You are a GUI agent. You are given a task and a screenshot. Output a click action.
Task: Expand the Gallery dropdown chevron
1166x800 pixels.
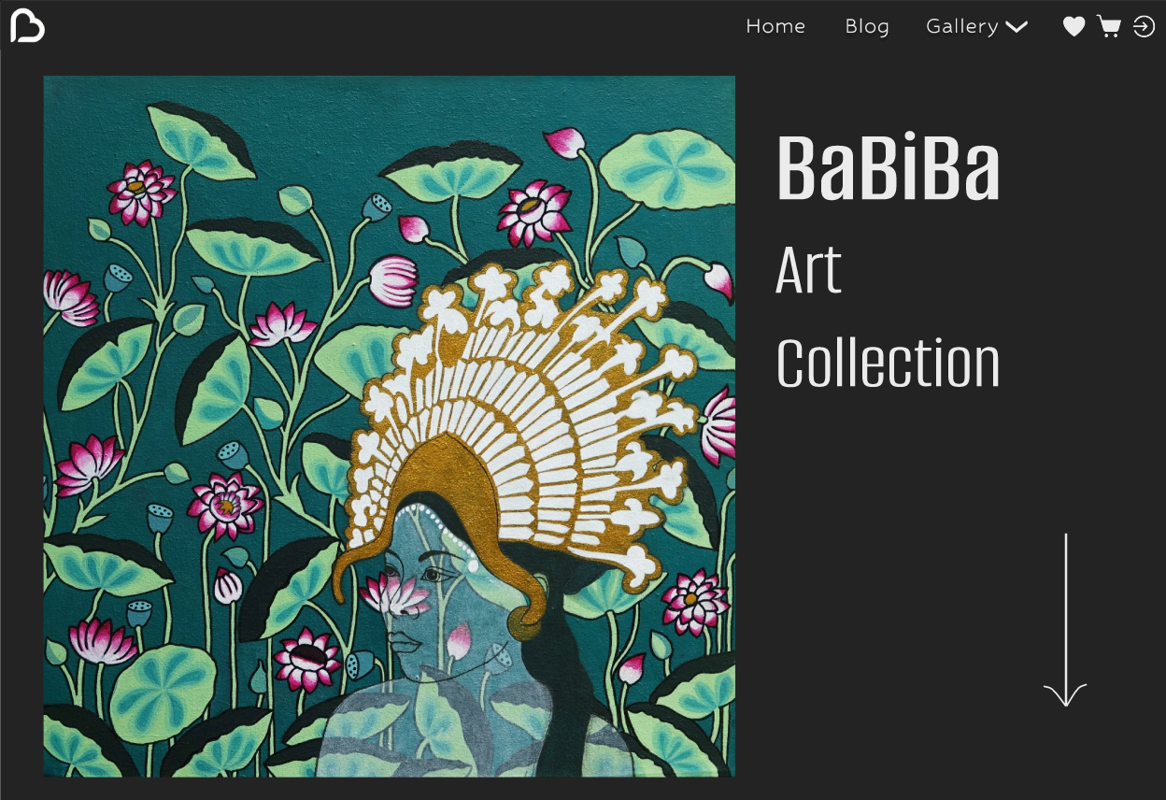(x=1017, y=28)
